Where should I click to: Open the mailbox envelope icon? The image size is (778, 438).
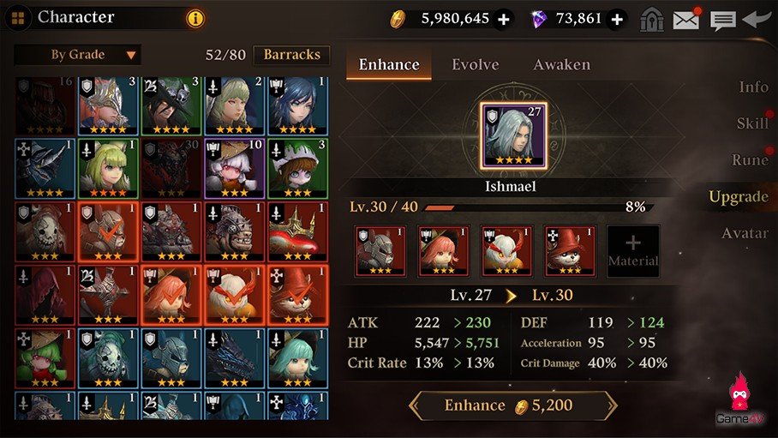685,19
